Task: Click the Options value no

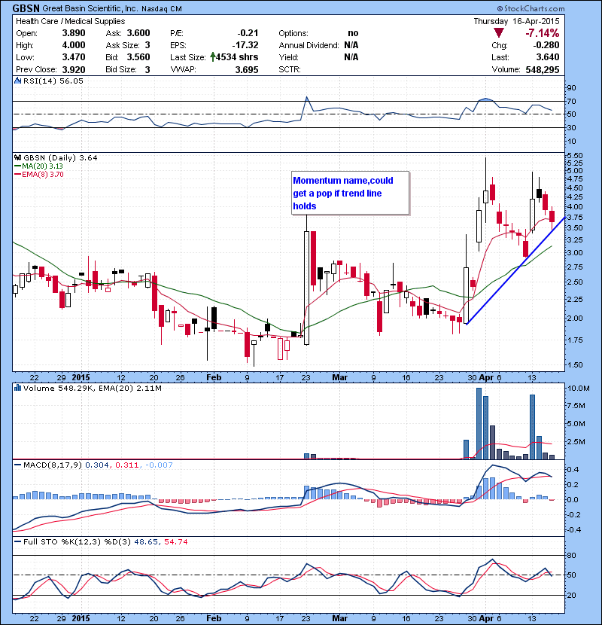Action: click(353, 33)
